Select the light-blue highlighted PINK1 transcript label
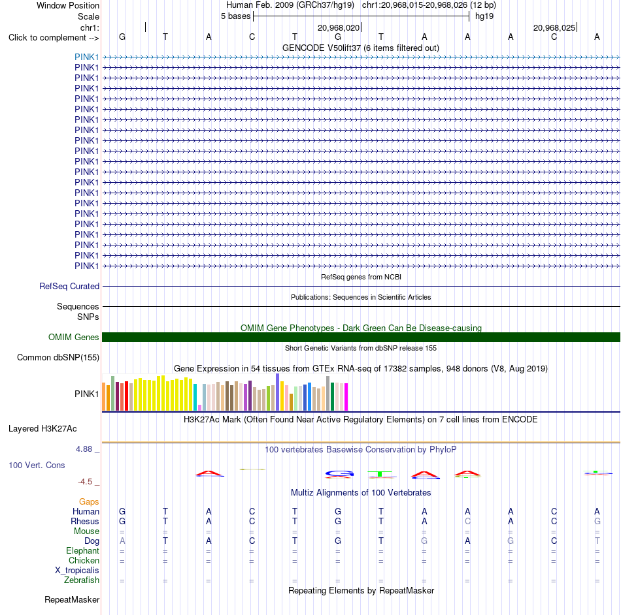The width and height of the screenshot is (621, 615). pyautogui.click(x=86, y=57)
